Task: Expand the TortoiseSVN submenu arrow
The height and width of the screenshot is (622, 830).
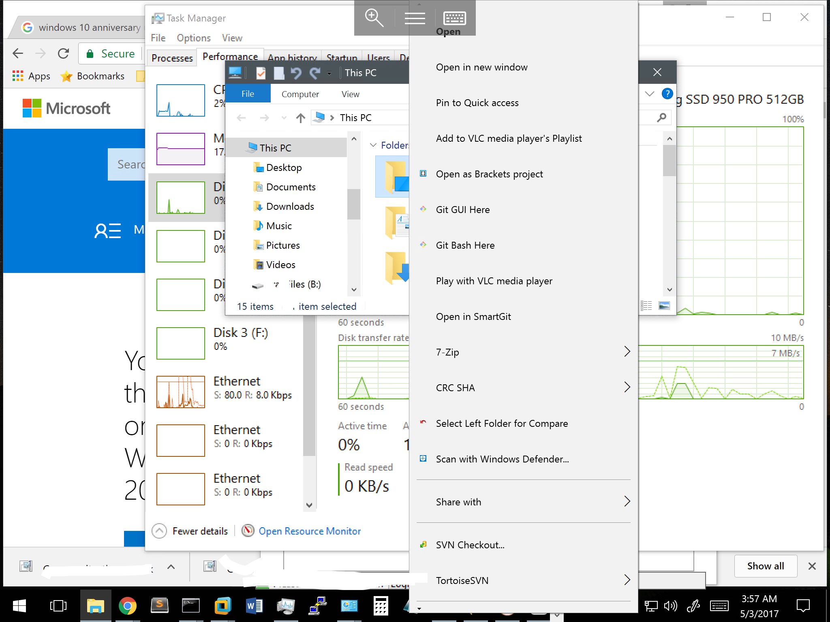Action: pyautogui.click(x=627, y=580)
